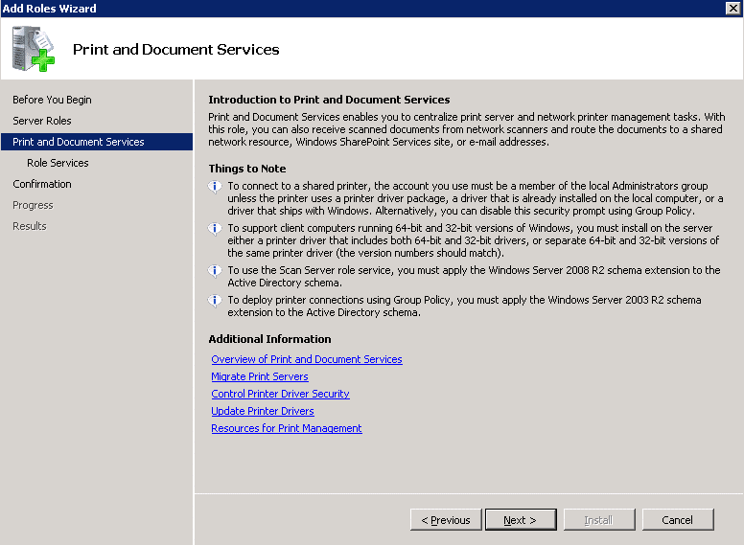Select the Results step in sidebar
Image resolution: width=744 pixels, height=545 pixels.
coord(30,226)
